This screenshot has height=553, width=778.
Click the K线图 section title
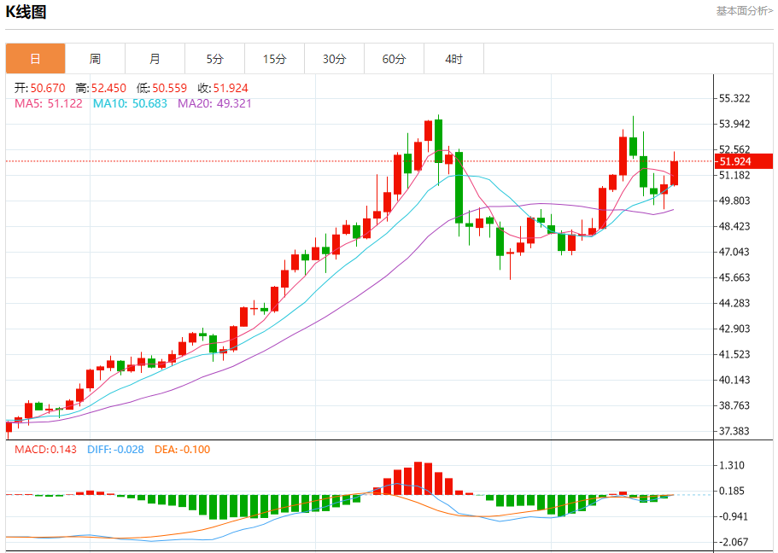(x=26, y=11)
